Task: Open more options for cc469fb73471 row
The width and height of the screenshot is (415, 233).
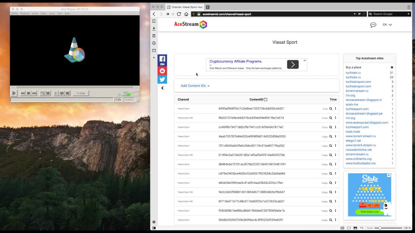Action: click(336, 127)
